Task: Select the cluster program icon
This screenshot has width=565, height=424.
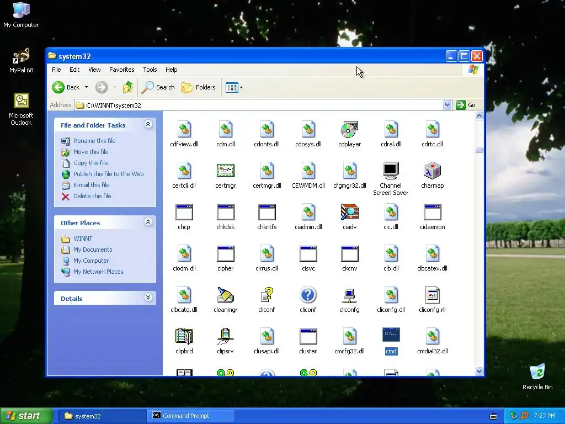Action: coord(308,336)
